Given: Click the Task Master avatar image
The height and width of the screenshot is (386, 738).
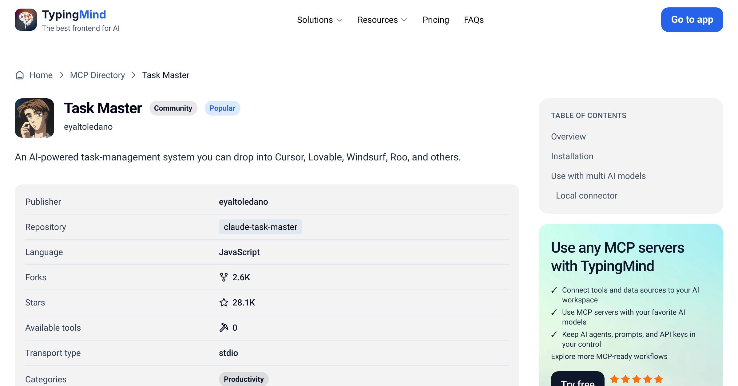Looking at the screenshot, I should [x=34, y=118].
